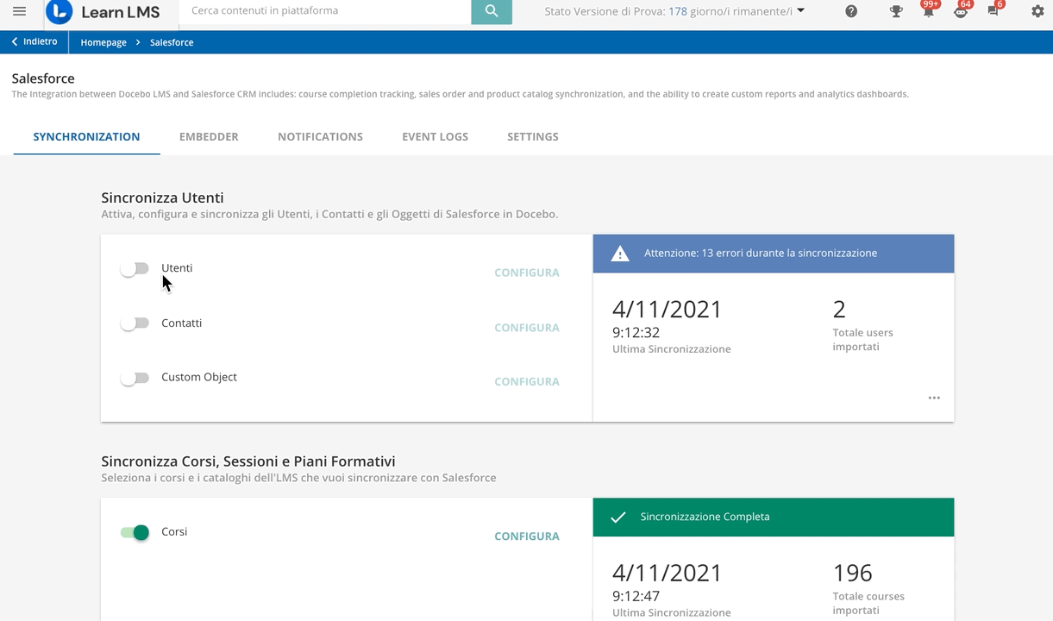1053x621 pixels.
Task: Open the hamburger main menu
Action: [x=19, y=12]
